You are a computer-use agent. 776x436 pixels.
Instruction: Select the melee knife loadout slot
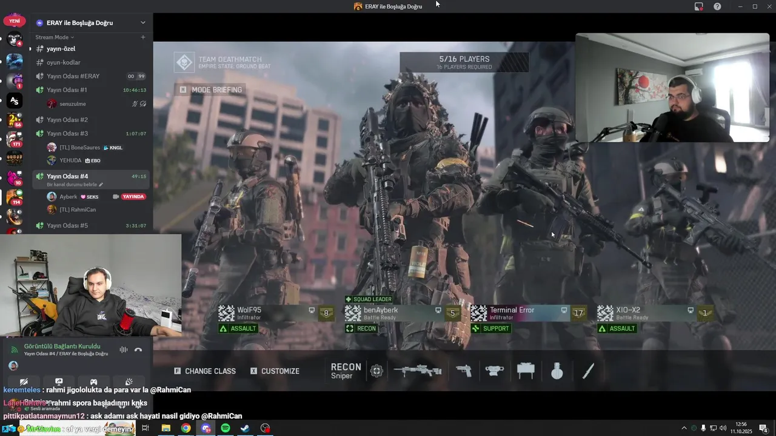pos(588,371)
